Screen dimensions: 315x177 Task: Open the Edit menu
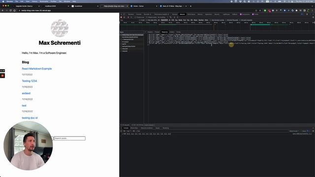click(22, 1)
